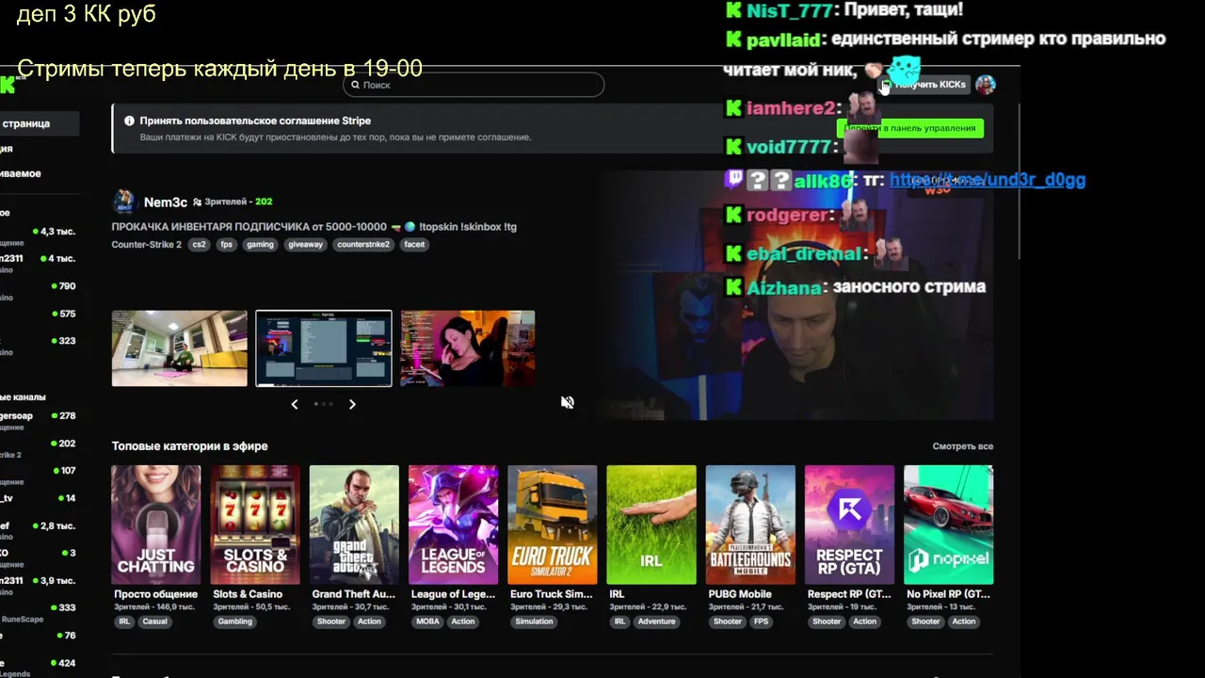
Task: Click the Gambling tag under Slots & Casino
Action: (235, 621)
